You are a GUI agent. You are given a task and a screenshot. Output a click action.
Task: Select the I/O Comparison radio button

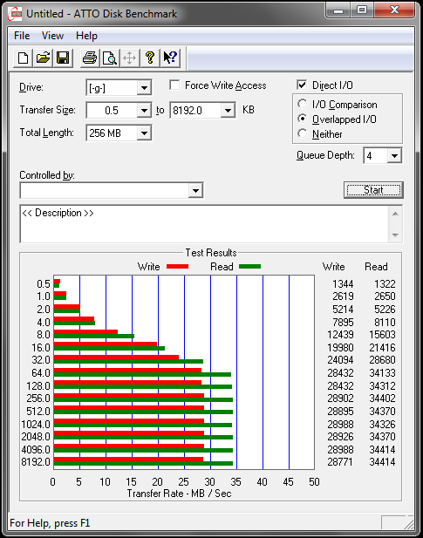(x=303, y=104)
